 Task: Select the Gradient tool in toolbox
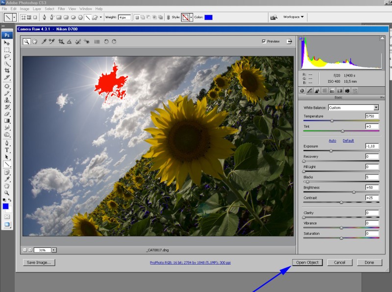7,121
